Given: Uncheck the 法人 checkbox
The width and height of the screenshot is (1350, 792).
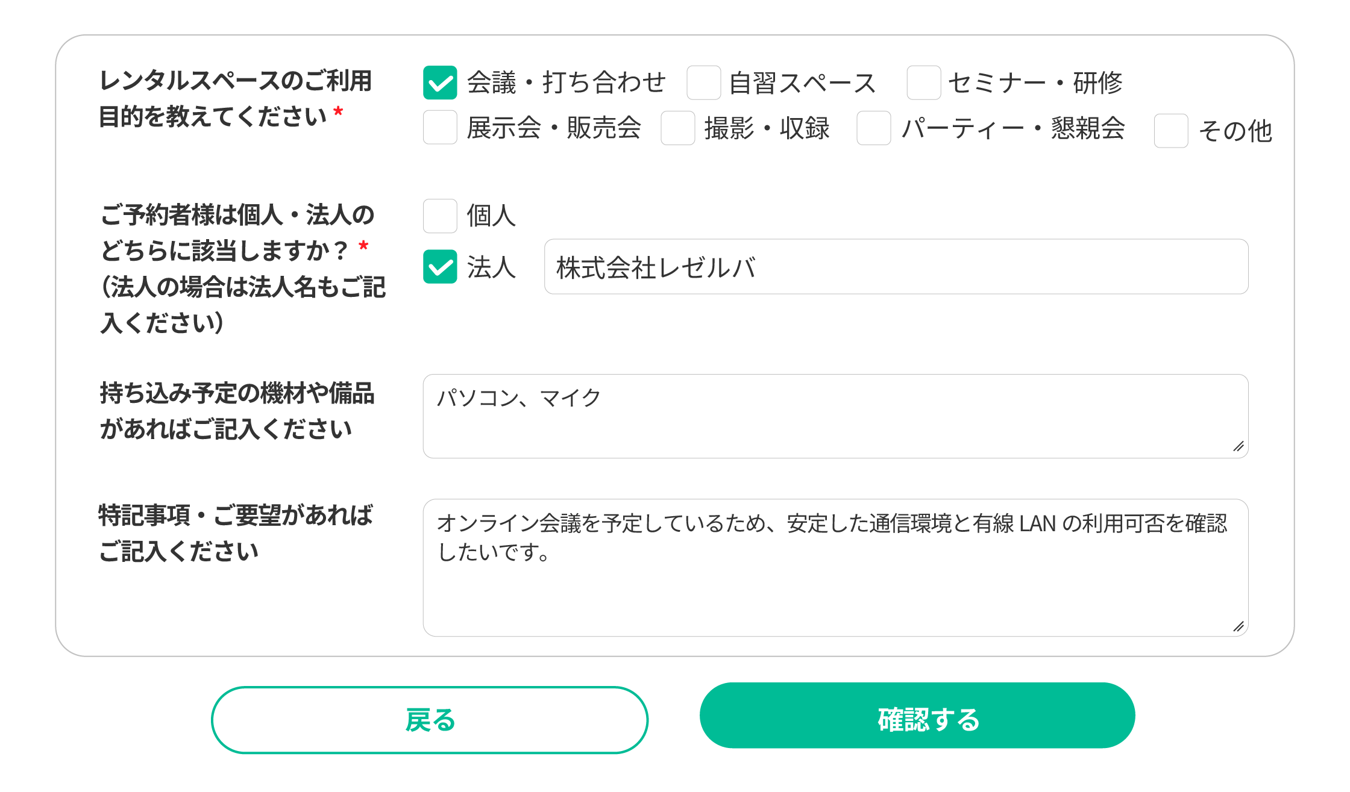Looking at the screenshot, I should pos(440,267).
